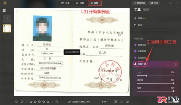This screenshot has height=105, width=181.
Task: Rate the photo one star
Action: point(31,102)
